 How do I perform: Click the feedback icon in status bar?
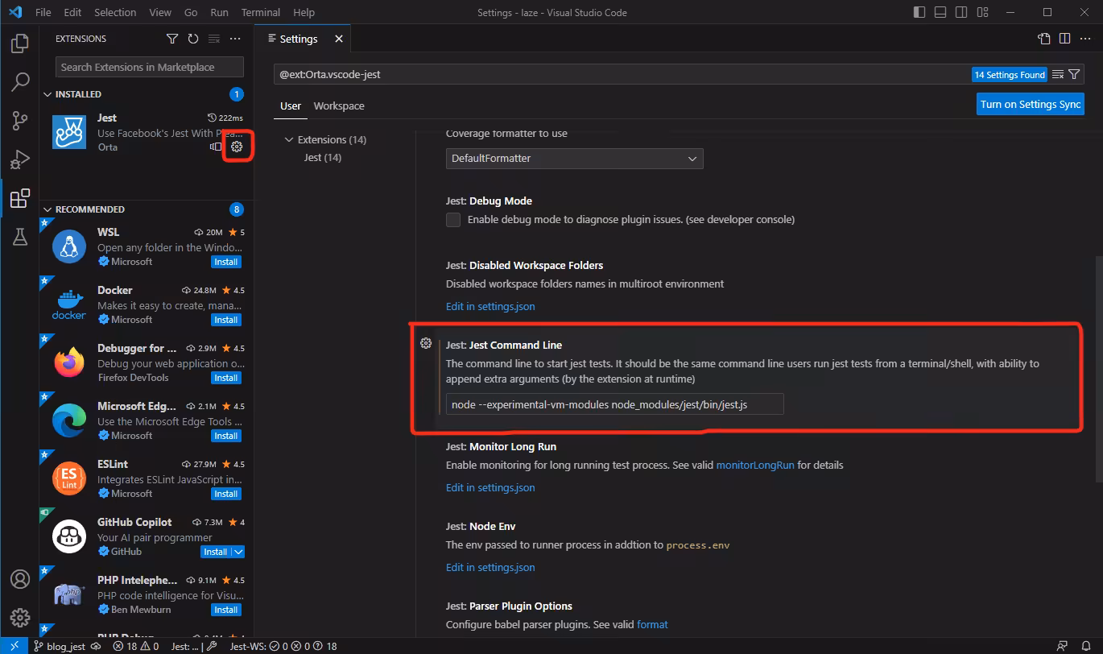tap(1064, 646)
